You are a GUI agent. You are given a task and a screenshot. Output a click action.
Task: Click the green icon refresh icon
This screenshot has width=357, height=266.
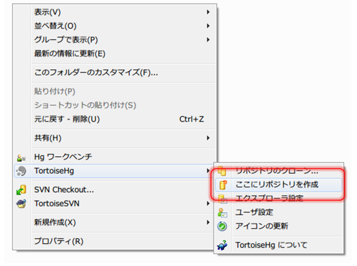click(x=222, y=227)
